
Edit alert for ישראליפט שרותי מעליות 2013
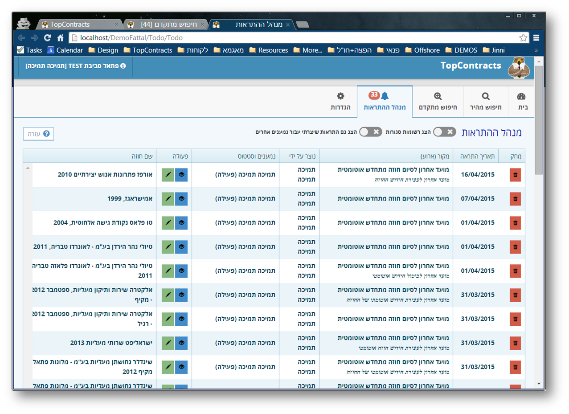(x=168, y=343)
